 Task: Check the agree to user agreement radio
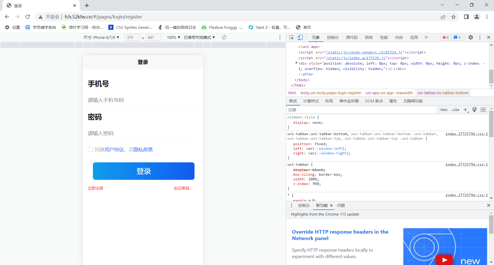(x=90, y=149)
